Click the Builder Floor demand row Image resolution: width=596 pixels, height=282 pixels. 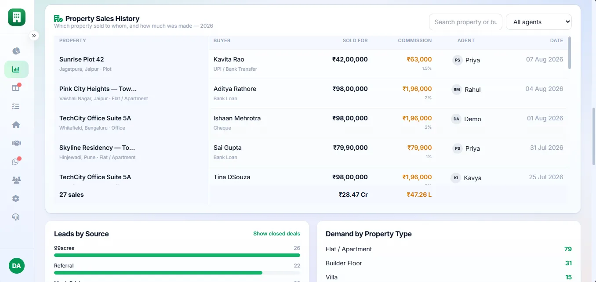point(449,263)
